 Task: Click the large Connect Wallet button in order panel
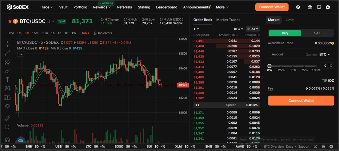click(x=301, y=101)
